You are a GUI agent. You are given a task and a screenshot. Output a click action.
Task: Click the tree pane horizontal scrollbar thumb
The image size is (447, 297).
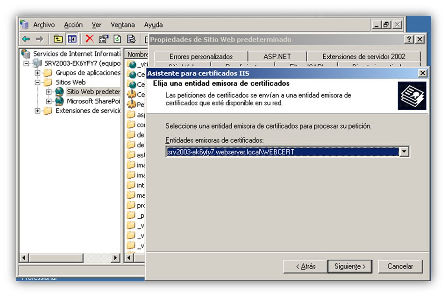(56, 258)
